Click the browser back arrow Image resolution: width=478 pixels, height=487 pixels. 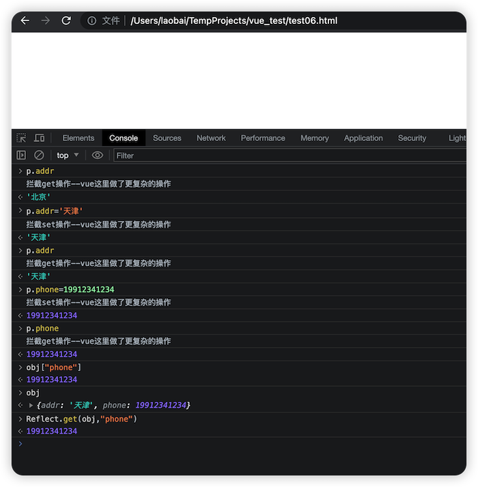click(x=25, y=21)
